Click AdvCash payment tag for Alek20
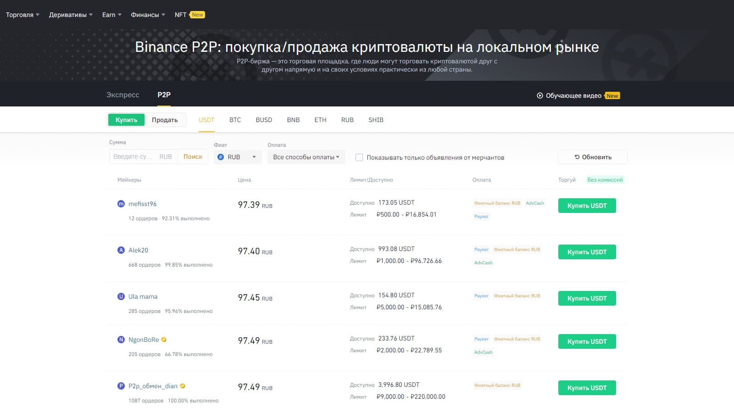 pos(483,263)
